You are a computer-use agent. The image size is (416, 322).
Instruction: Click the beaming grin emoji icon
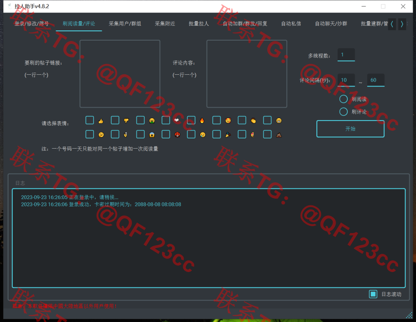click(x=279, y=121)
